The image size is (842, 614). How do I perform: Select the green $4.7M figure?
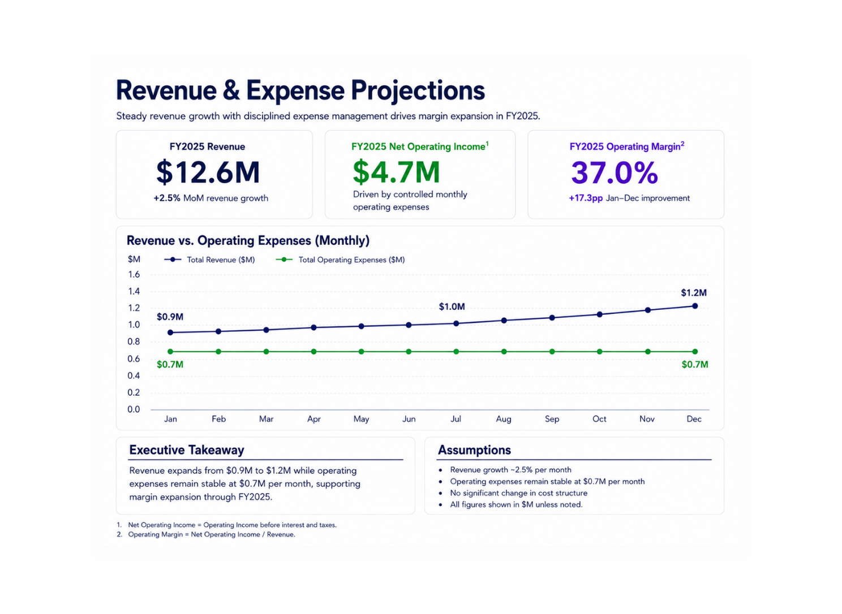(x=396, y=172)
